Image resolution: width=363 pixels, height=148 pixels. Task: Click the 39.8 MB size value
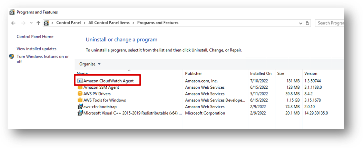pos(292,94)
